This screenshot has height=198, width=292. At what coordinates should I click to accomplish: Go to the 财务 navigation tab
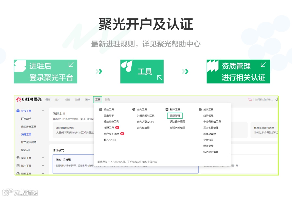[x=108, y=100]
